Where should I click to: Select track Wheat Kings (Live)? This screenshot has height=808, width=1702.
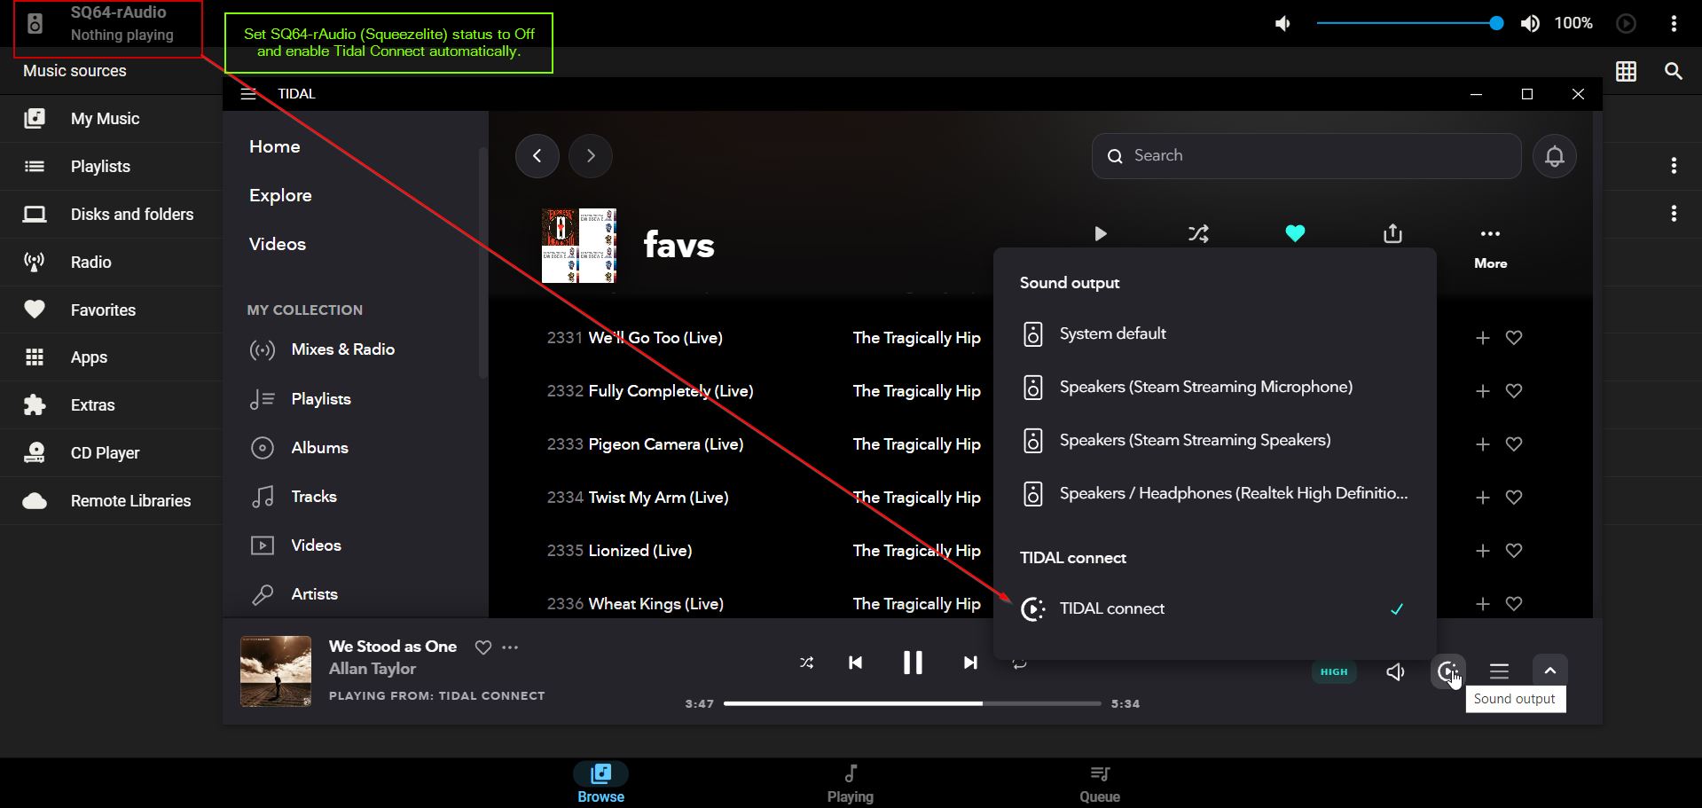tap(656, 604)
